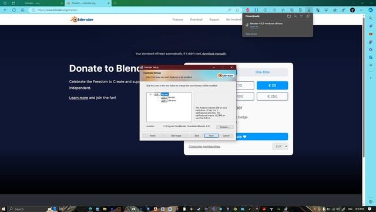The height and width of the screenshot is (212, 376).
Task: Open the downloads folder icon in Downloads panel
Action: point(289,16)
